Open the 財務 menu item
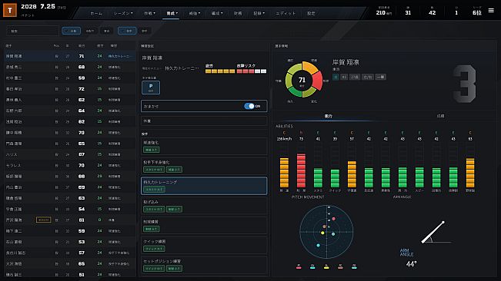This screenshot has height=281, width=501. point(237,13)
